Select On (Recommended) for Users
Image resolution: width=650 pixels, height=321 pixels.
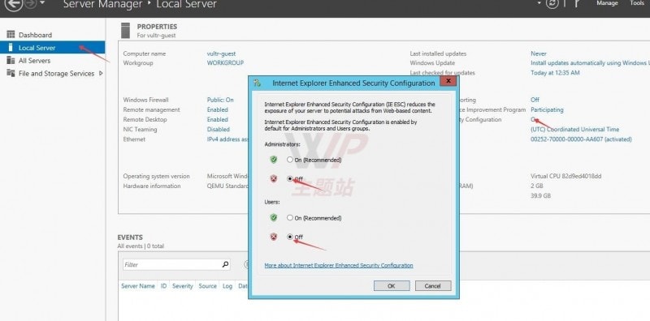(290, 217)
